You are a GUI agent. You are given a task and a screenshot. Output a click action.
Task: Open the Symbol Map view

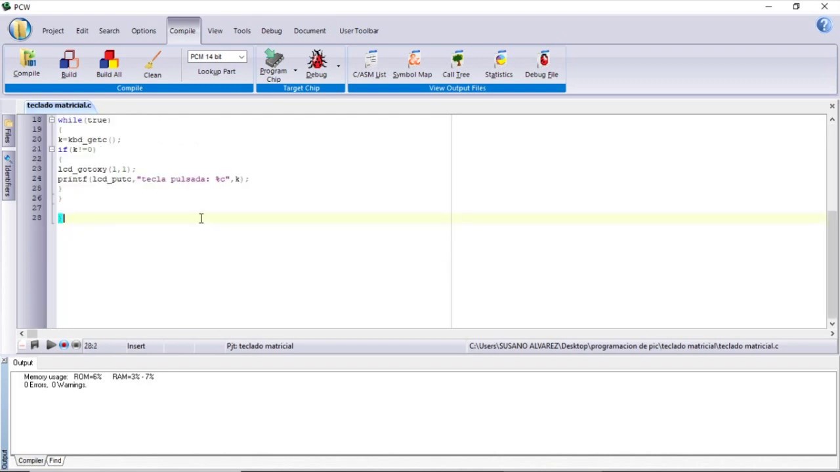point(412,64)
